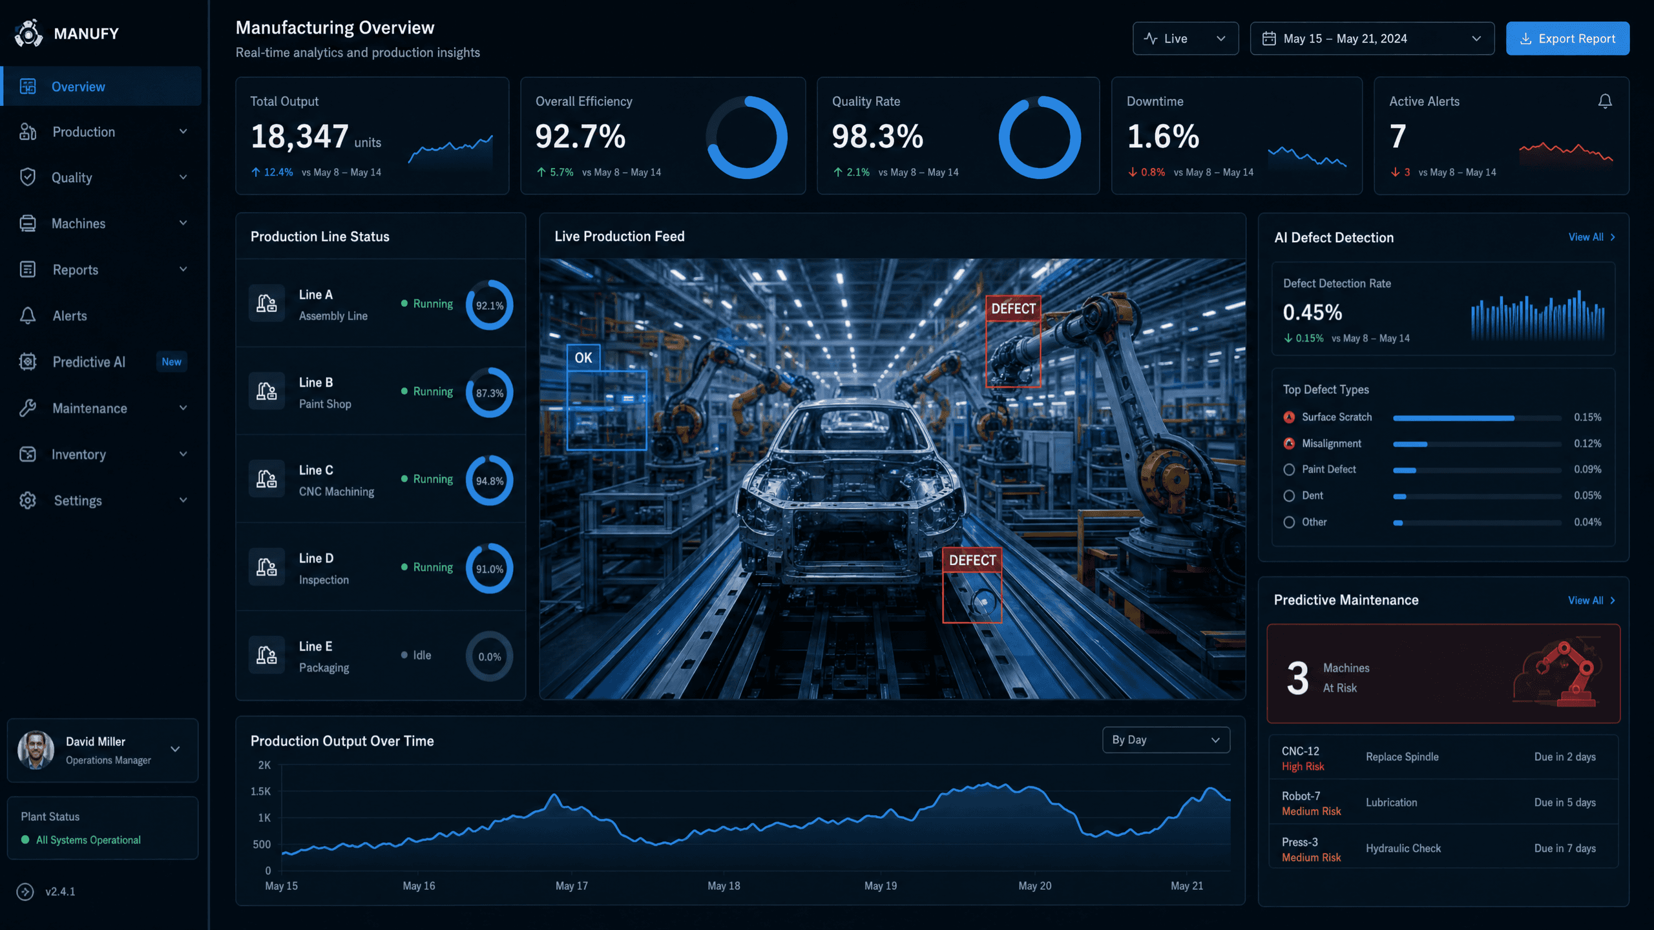1654x930 pixels.
Task: Click the Line E packaging icon
Action: (267, 655)
